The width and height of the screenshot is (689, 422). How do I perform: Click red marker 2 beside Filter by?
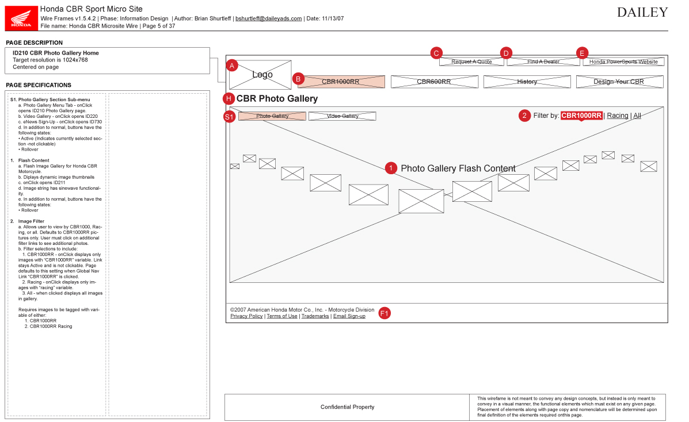[524, 116]
